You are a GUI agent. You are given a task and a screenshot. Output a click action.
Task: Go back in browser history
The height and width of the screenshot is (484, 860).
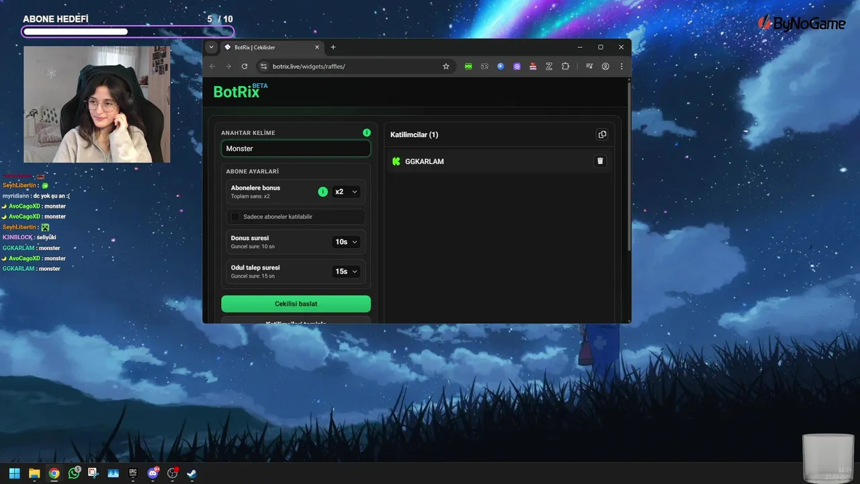pos(213,67)
